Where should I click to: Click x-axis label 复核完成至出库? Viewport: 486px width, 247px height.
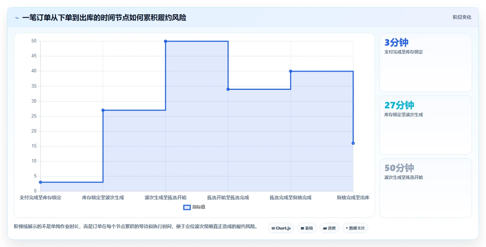[353, 197]
